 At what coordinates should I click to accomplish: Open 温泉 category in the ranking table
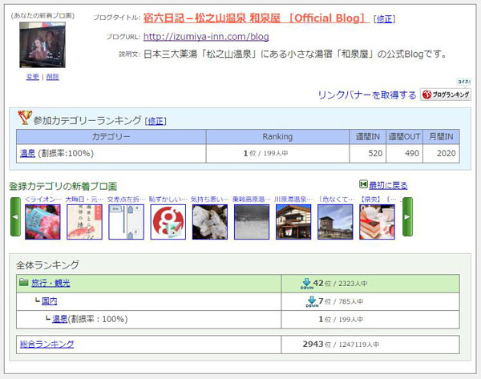point(27,153)
